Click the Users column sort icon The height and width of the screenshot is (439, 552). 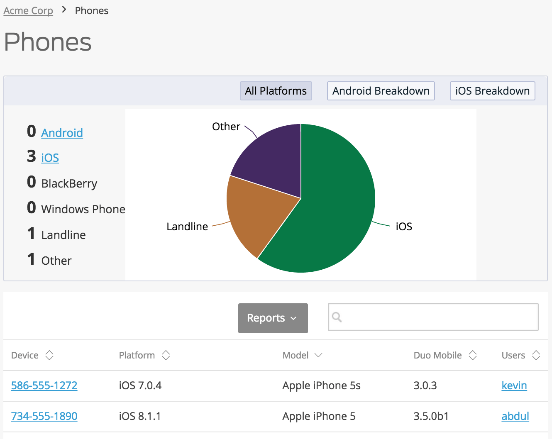click(536, 355)
